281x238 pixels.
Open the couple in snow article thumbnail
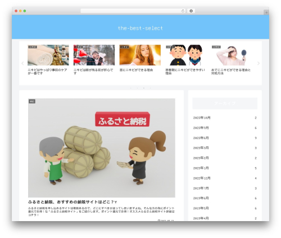[x=94, y=55]
